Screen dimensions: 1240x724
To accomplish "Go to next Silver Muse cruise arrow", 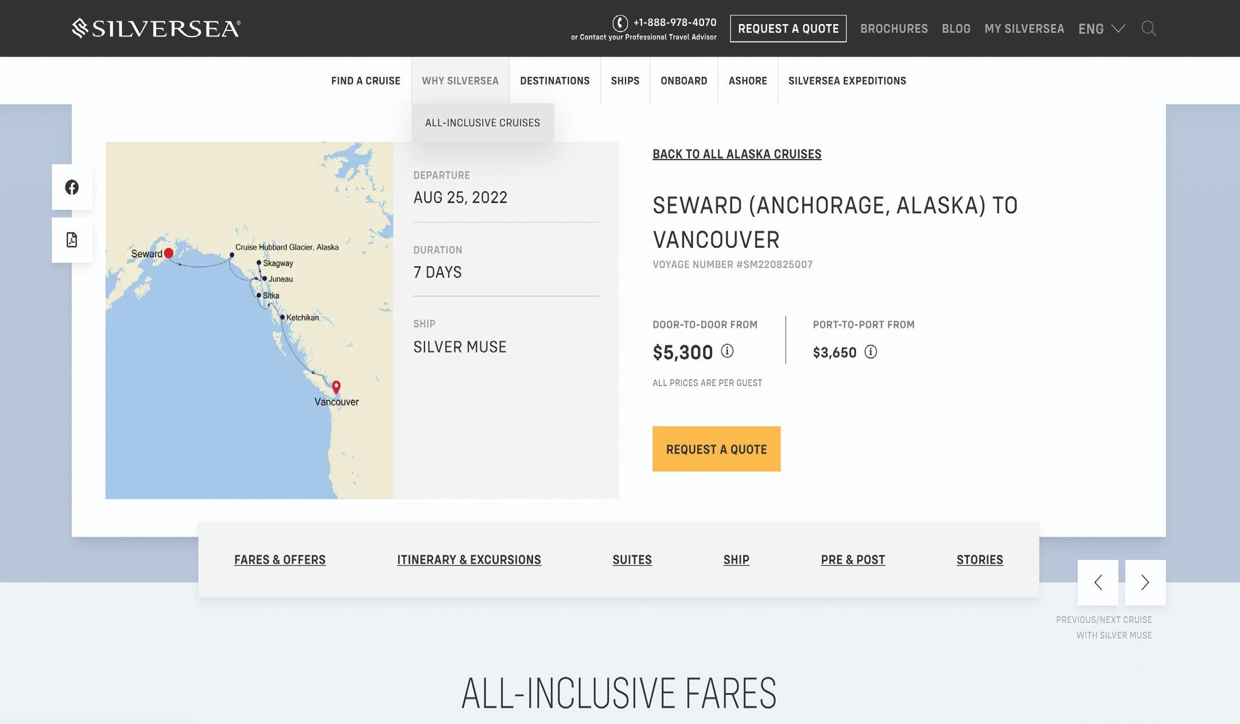I will tap(1145, 582).
